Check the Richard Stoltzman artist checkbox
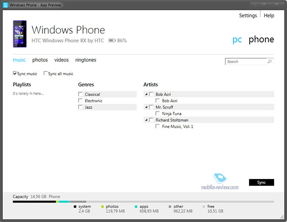 click(151, 120)
